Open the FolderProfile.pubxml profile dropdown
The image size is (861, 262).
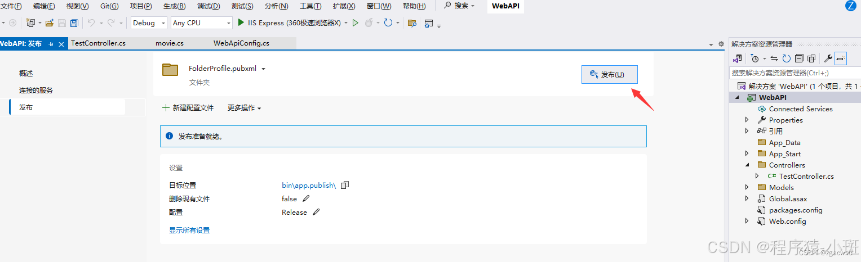[x=264, y=69]
